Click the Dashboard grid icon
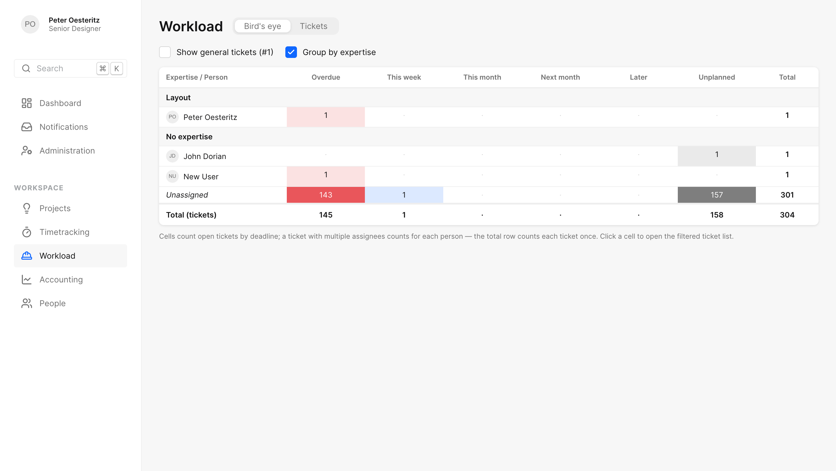 click(x=27, y=103)
